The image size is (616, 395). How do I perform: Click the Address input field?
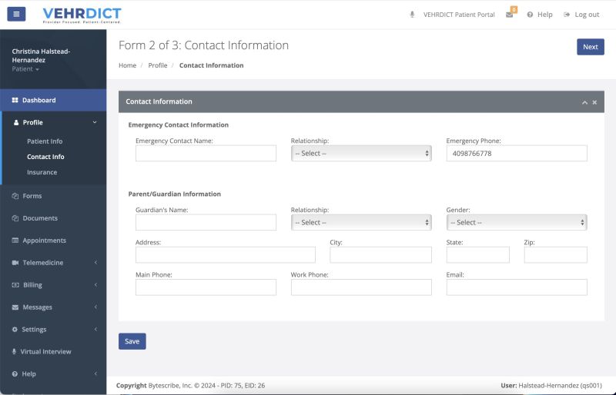[226, 255]
